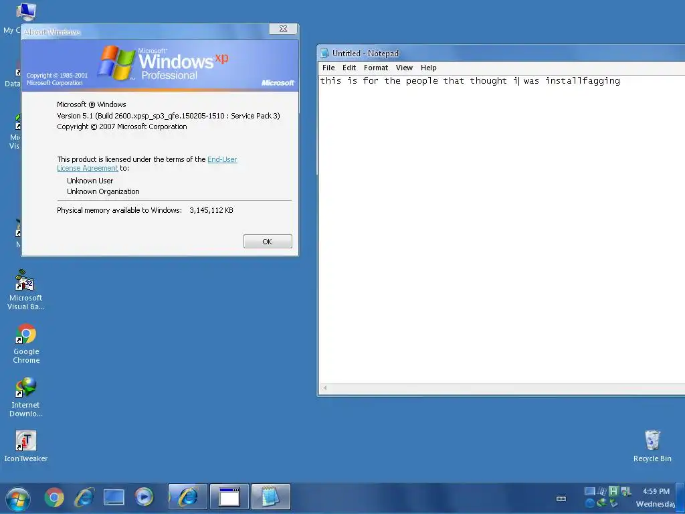
Task: Click OK in About Windows dialog
Action: coord(268,241)
